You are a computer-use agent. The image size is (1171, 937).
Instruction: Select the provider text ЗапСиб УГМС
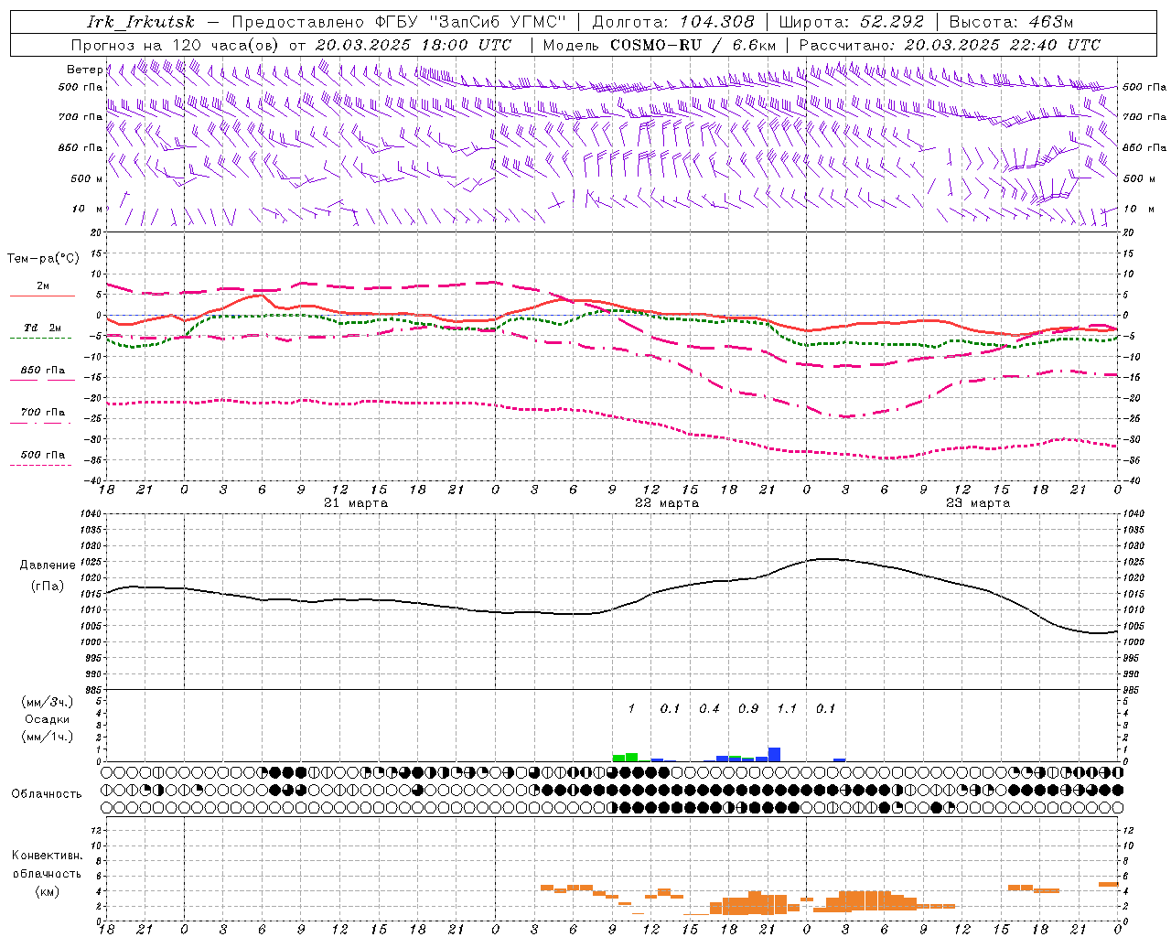click(498, 22)
